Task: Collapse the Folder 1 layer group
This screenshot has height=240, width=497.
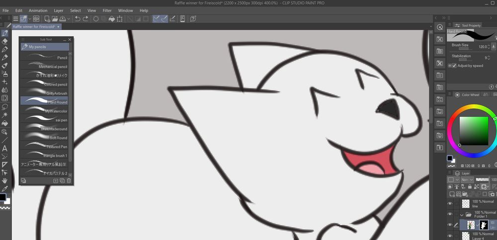Action: tap(462, 215)
